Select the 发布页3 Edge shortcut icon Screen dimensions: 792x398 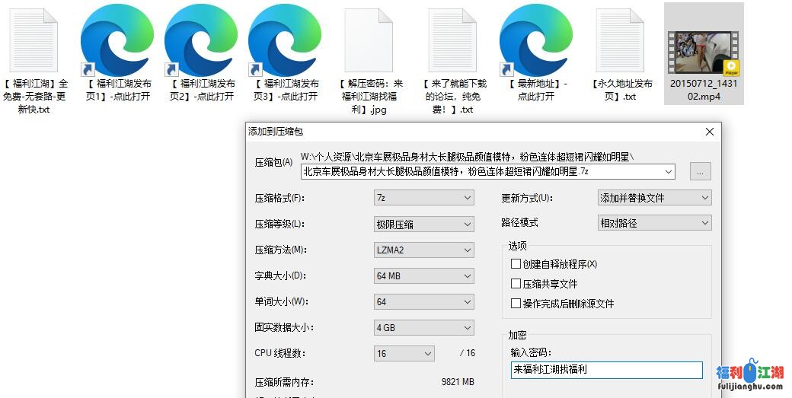click(x=285, y=40)
